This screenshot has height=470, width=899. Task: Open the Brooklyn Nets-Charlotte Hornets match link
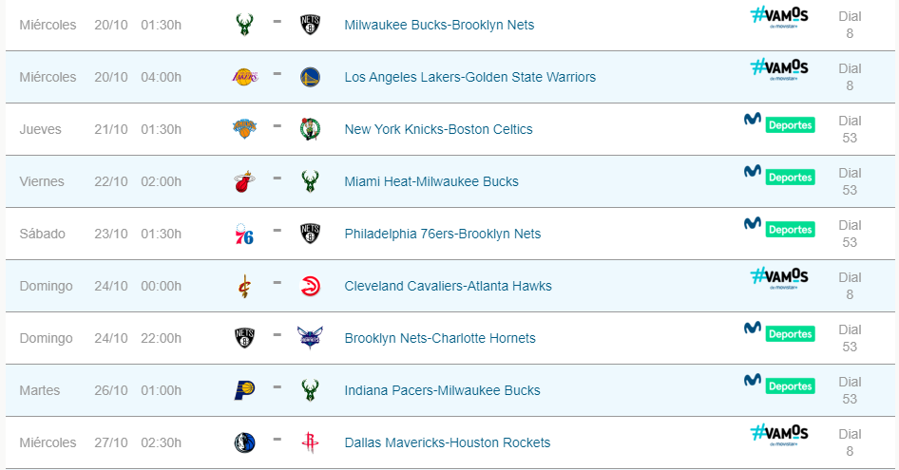pos(440,338)
